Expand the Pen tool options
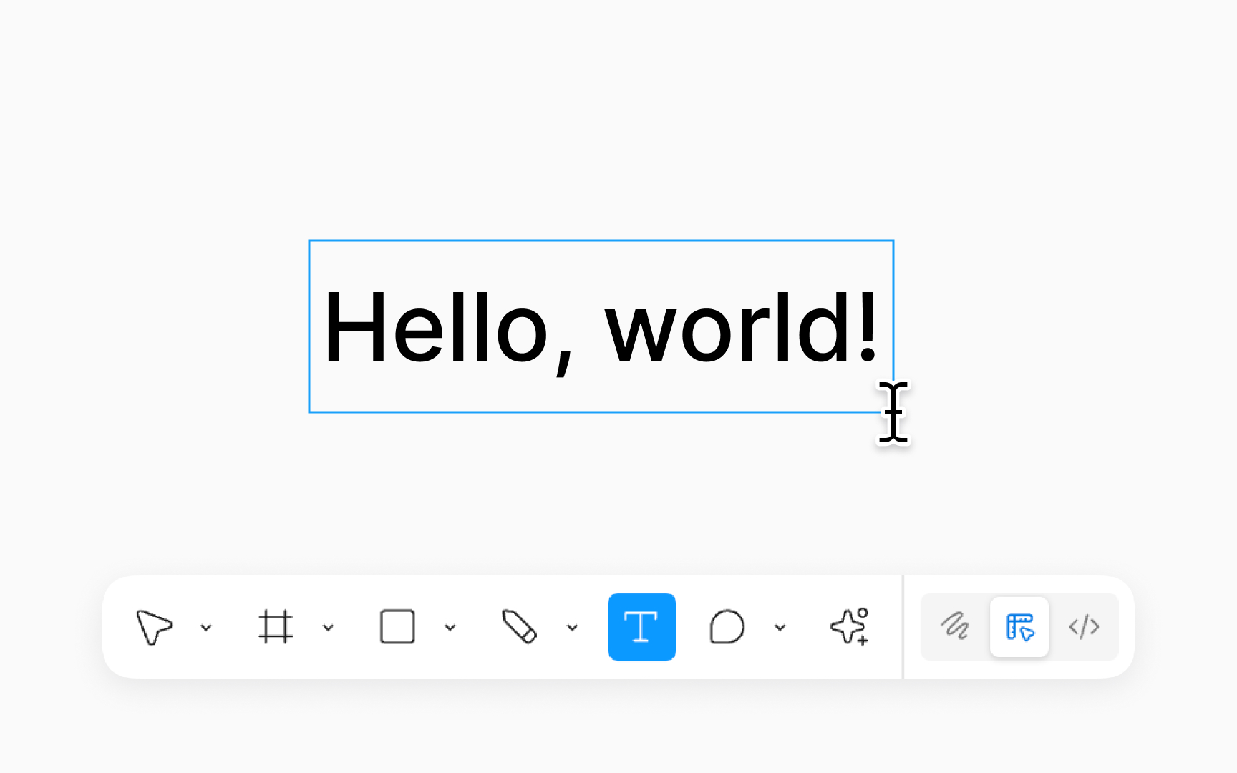Screen dimensions: 1237x773 (571, 627)
